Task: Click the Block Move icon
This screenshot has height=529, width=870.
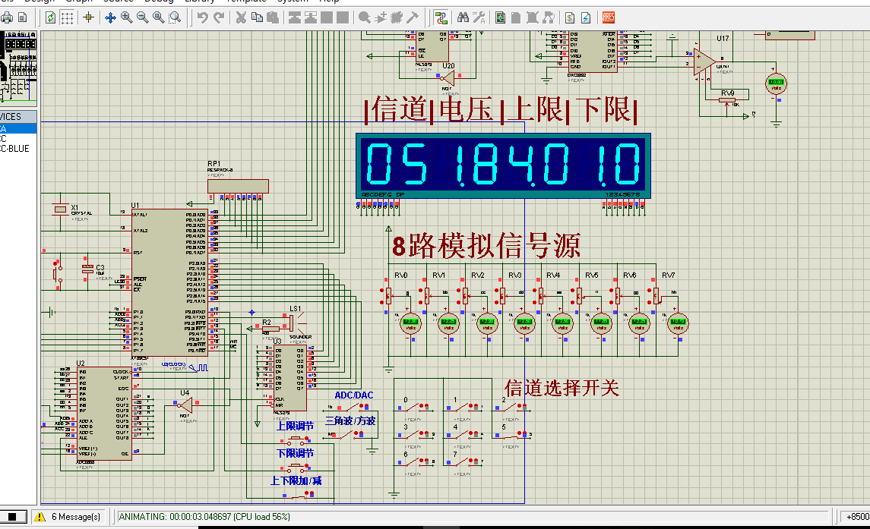Action: [311, 17]
